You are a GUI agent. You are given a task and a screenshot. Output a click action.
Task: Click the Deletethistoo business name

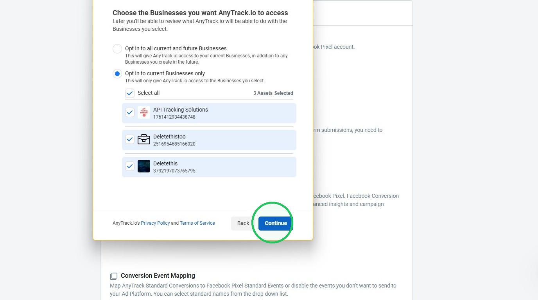click(x=169, y=137)
